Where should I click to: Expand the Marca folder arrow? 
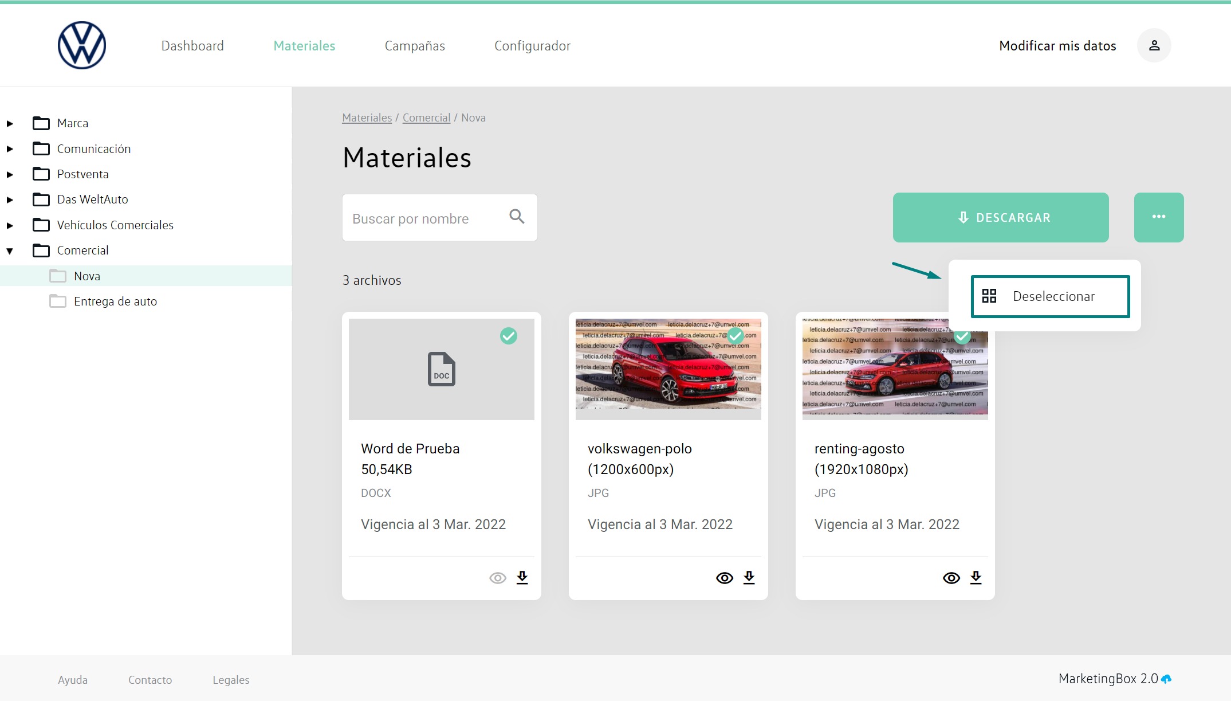[x=10, y=123]
